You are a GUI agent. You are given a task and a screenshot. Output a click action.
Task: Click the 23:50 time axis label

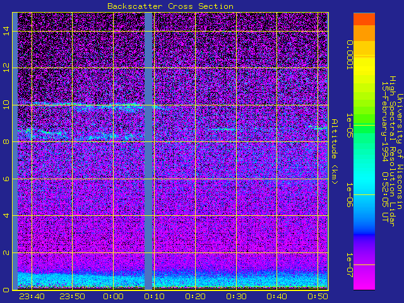(73, 297)
